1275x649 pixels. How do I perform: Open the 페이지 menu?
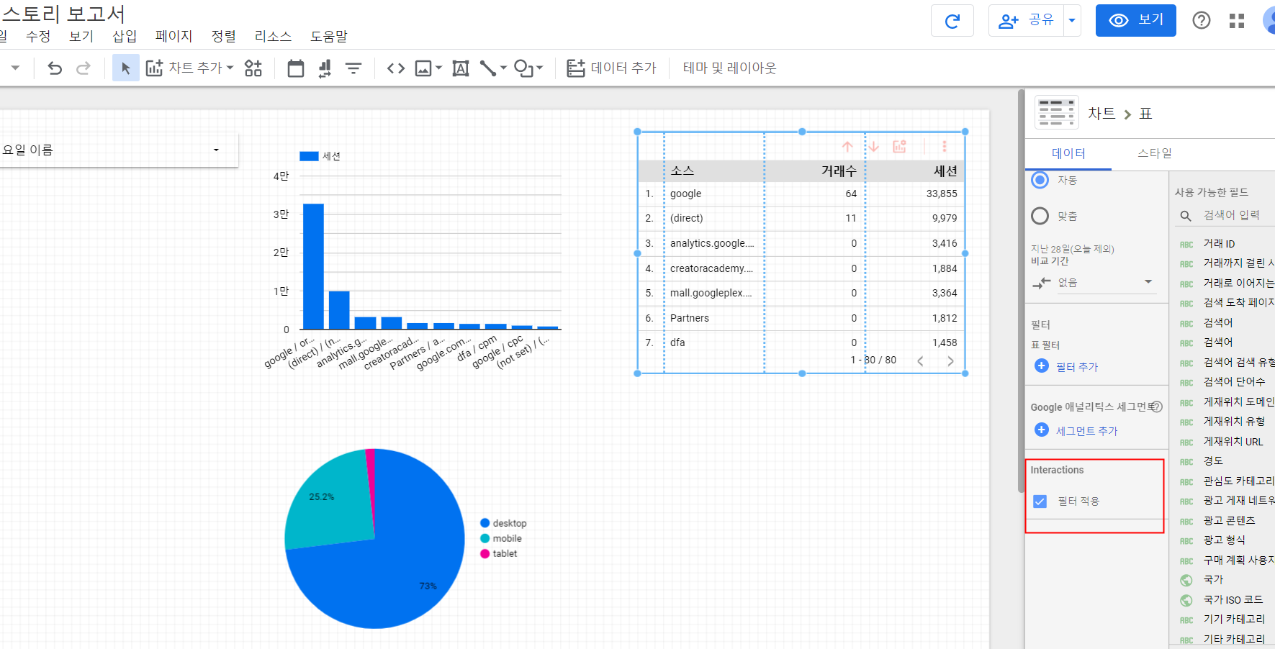(174, 36)
